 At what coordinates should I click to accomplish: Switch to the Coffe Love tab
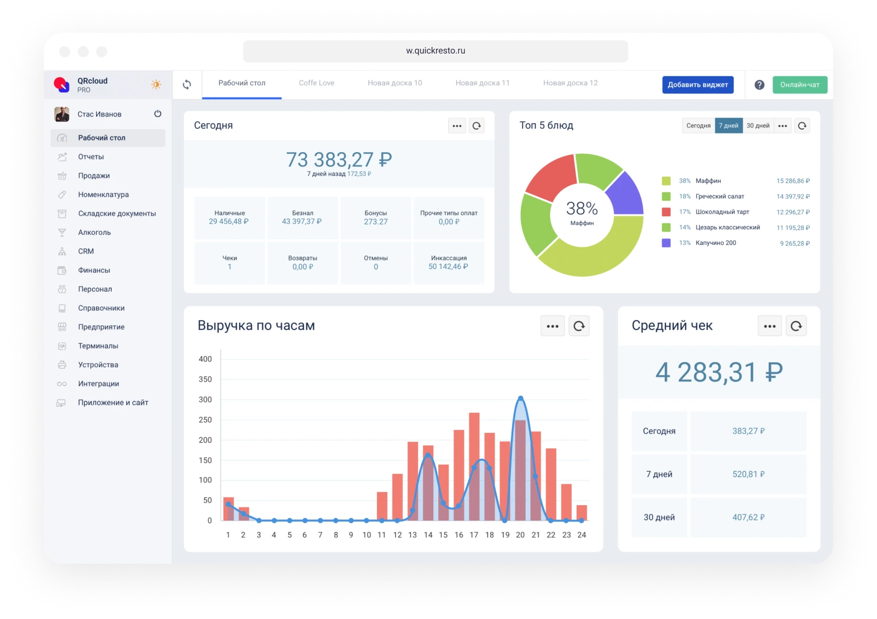pos(316,83)
